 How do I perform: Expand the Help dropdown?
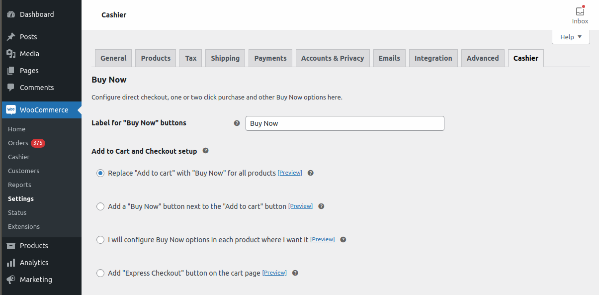(x=571, y=37)
